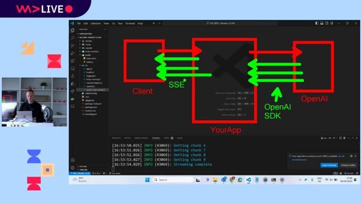Open the Edit menu
Viewport: 362px width, 204px height.
point(85,23)
